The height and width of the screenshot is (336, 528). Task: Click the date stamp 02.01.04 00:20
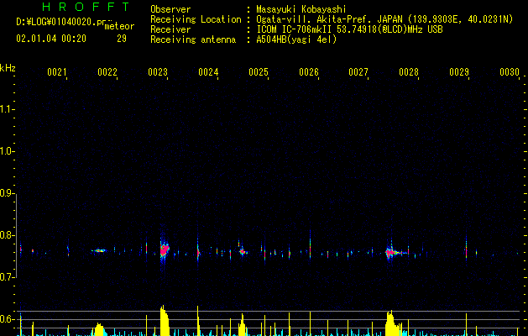(51, 39)
